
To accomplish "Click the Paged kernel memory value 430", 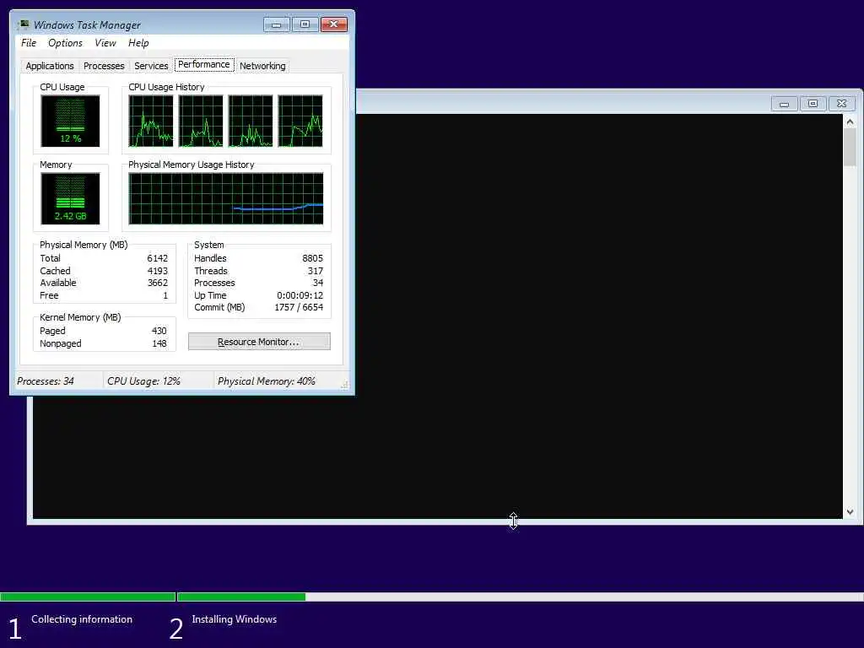I will tap(159, 331).
